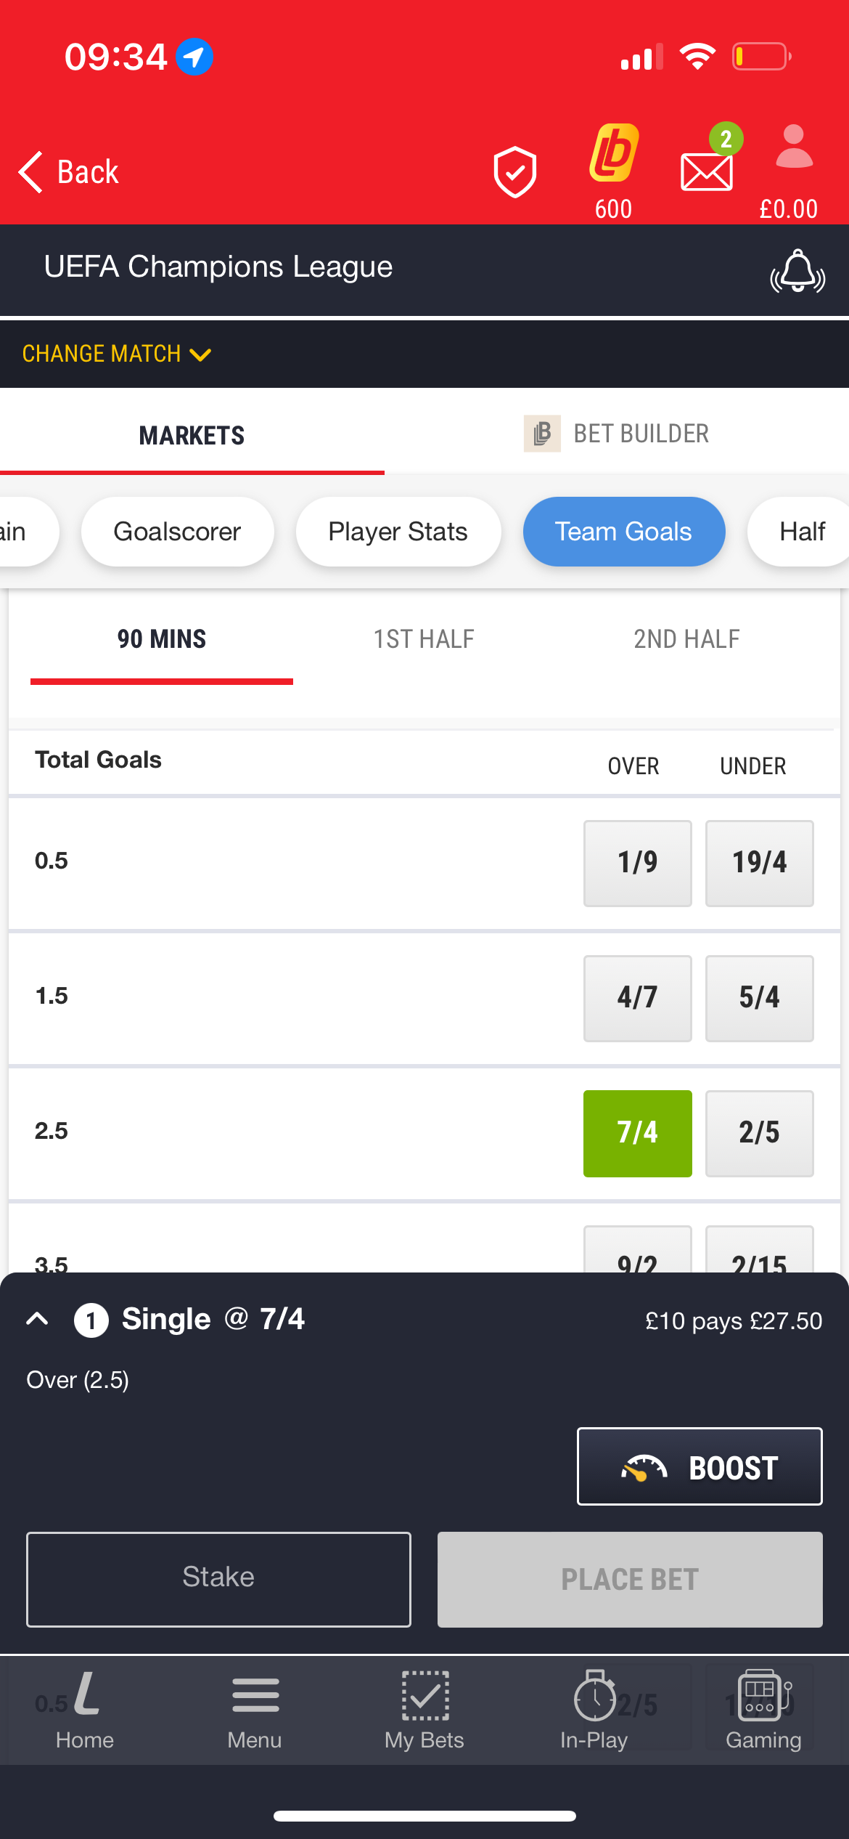This screenshot has height=1839, width=849.
Task: Open My Bets from bottom bar
Action: click(x=424, y=1710)
